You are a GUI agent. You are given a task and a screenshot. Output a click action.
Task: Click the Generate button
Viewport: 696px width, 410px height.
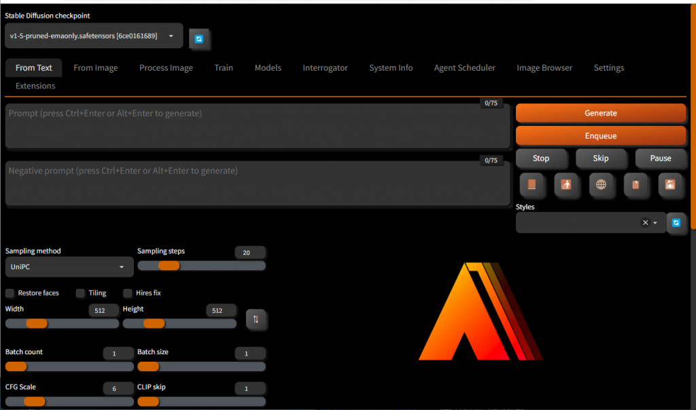(x=601, y=113)
